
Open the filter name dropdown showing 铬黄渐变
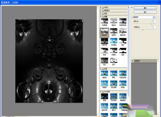pos(144,17)
